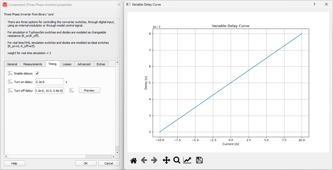Click in the Turn on delay field
This screenshot has height=170, width=333.
coord(50,82)
